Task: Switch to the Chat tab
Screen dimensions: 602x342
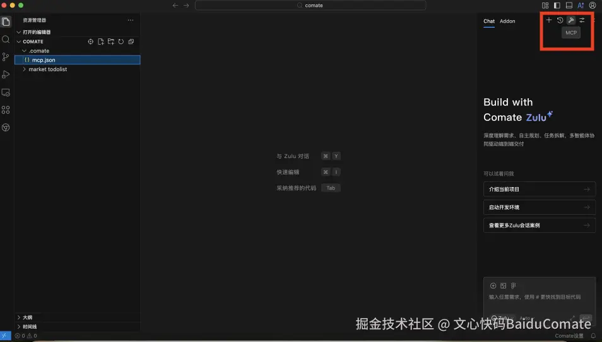Action: coord(489,21)
